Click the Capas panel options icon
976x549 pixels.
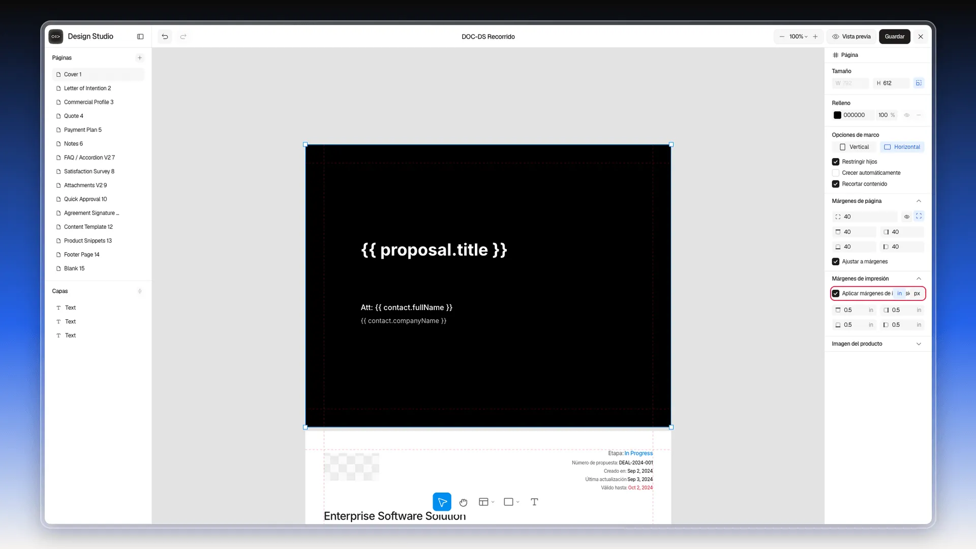140,291
